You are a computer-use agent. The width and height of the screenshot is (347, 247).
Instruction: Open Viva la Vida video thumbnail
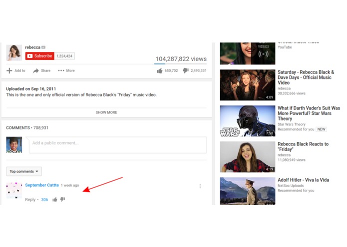click(248, 191)
